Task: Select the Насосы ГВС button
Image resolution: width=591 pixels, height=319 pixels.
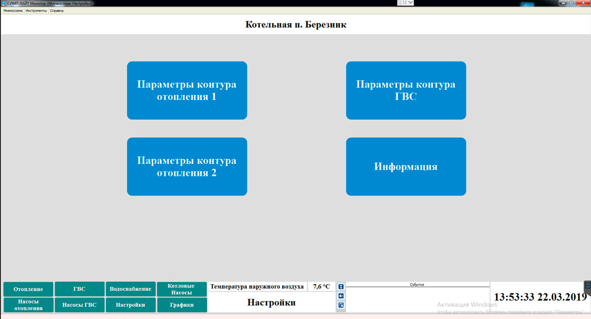Action: click(x=79, y=305)
